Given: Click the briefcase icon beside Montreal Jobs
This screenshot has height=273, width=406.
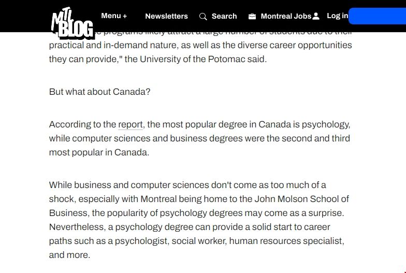Looking at the screenshot, I should pos(252,17).
